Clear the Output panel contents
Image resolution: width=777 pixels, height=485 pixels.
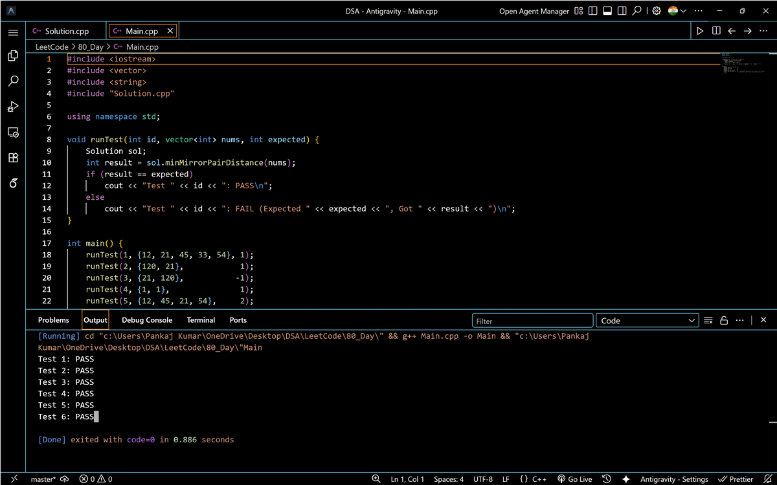pyautogui.click(x=708, y=319)
